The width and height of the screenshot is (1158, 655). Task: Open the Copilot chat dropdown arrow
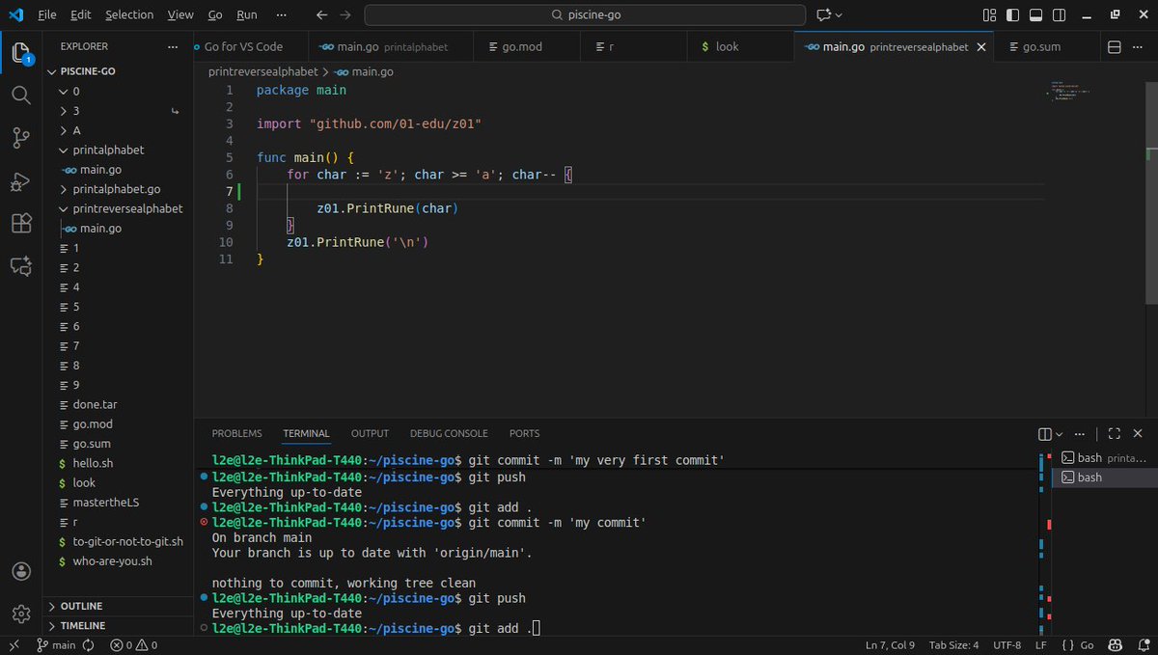click(839, 14)
